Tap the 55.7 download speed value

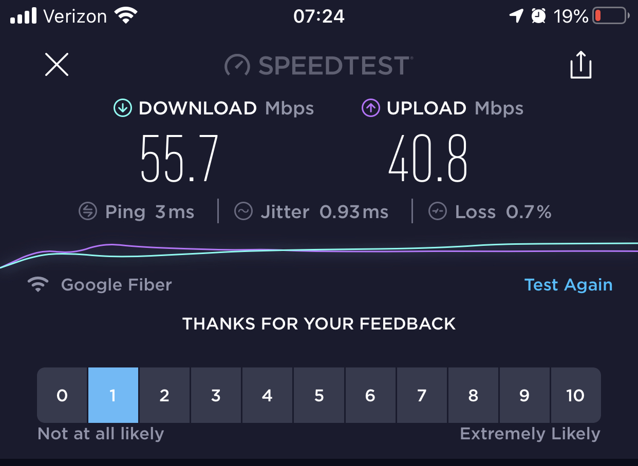[x=180, y=158]
